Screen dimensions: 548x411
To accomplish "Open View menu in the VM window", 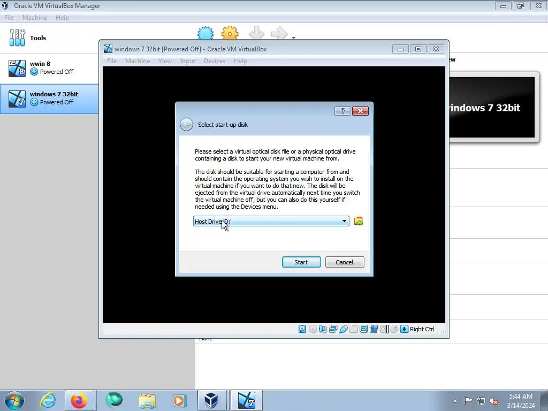I will [165, 61].
